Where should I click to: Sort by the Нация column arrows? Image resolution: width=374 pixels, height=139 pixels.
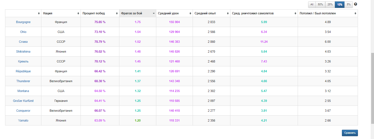(78, 14)
